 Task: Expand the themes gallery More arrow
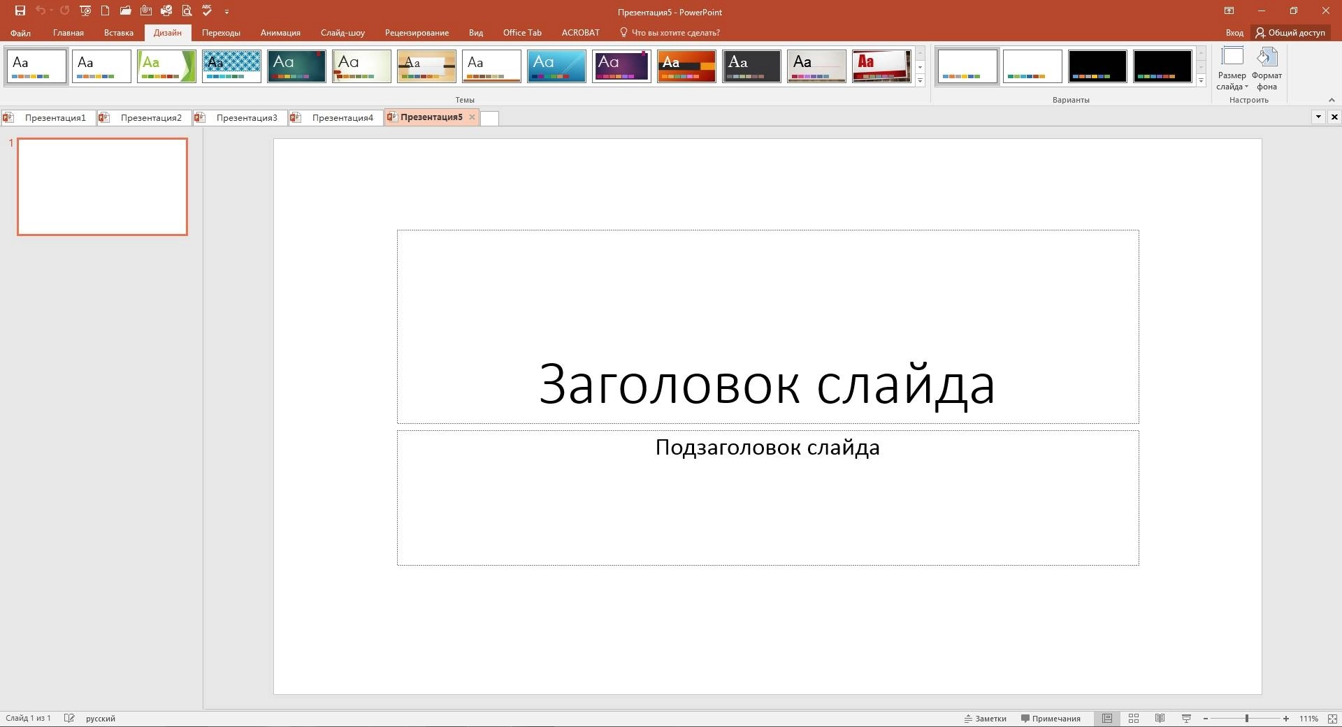920,81
